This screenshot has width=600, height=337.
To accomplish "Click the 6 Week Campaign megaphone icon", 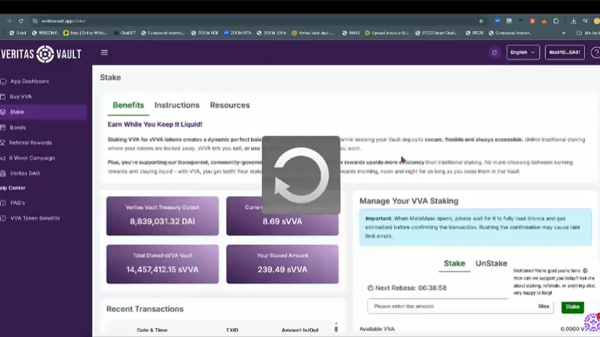I will click(4, 158).
